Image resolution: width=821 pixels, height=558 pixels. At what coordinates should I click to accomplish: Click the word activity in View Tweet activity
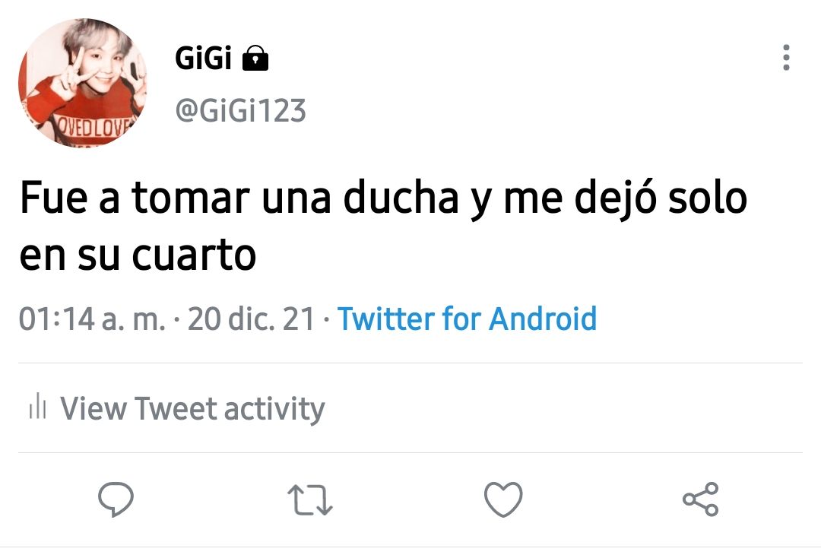[275, 409]
